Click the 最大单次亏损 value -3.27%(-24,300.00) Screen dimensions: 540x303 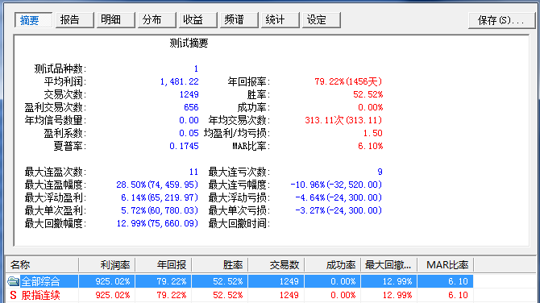point(339,210)
